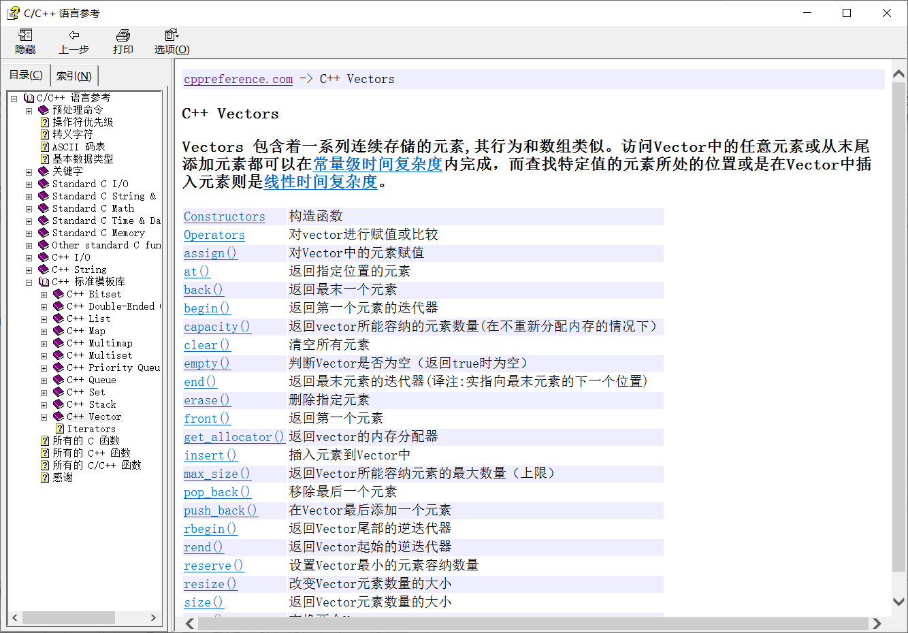Click the book icon beside Standard C Math
908x633 pixels.
tap(44, 208)
